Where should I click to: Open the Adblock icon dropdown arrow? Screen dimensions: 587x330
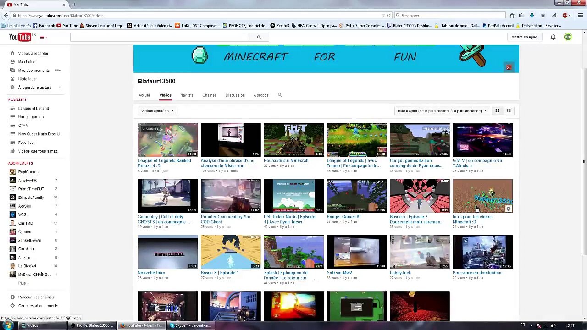[570, 16]
